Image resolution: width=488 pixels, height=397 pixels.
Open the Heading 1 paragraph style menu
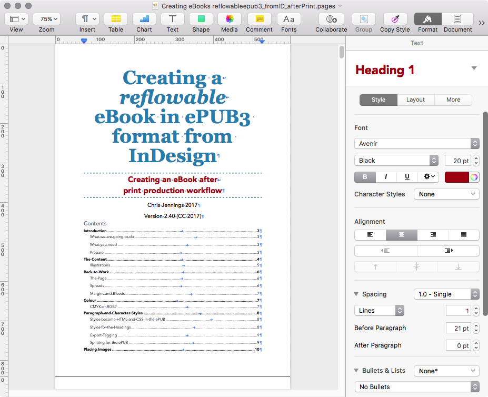(x=474, y=68)
